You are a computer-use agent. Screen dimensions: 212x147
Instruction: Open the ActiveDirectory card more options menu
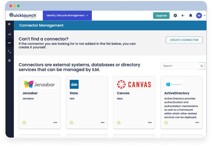pos(197,123)
